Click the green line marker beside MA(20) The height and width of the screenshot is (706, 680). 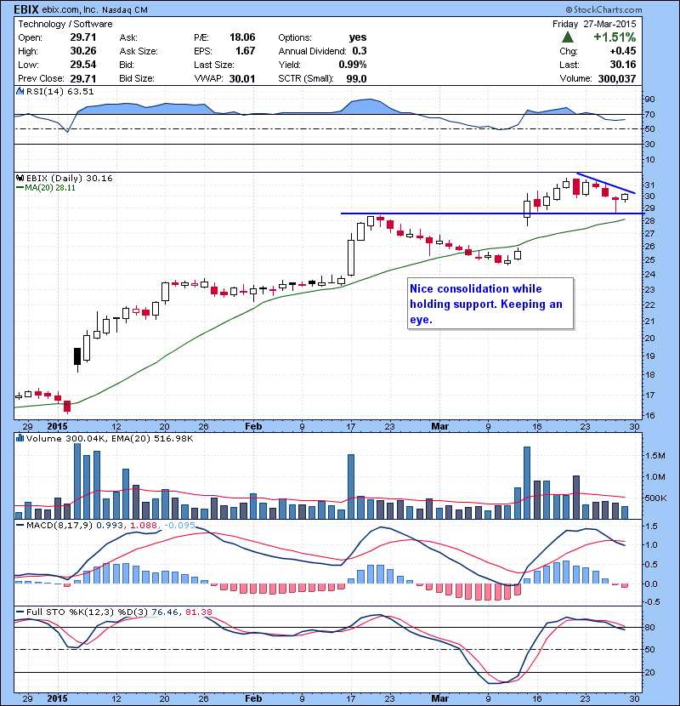coord(20,188)
